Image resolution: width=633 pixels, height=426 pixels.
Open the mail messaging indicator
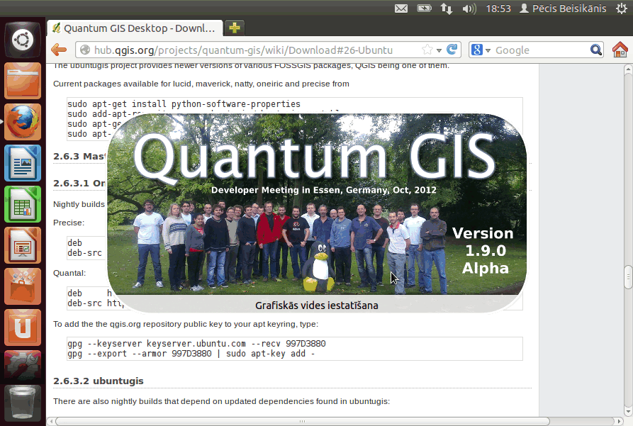point(401,9)
